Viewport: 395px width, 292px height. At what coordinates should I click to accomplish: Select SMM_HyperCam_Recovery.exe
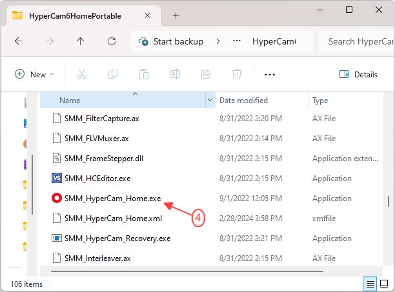(x=117, y=238)
